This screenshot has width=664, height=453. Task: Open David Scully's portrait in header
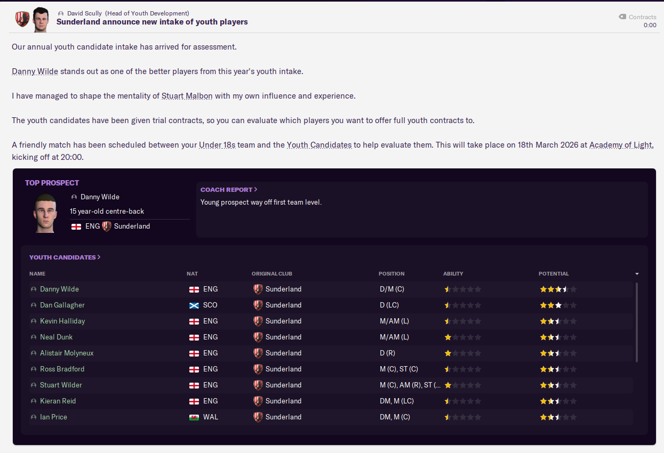(40, 20)
